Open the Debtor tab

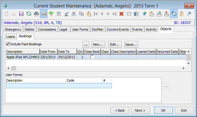(29, 29)
